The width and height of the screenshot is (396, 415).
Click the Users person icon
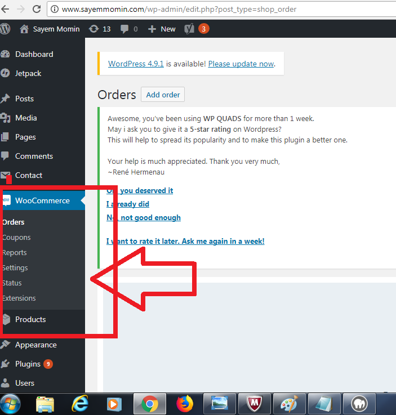5,383
